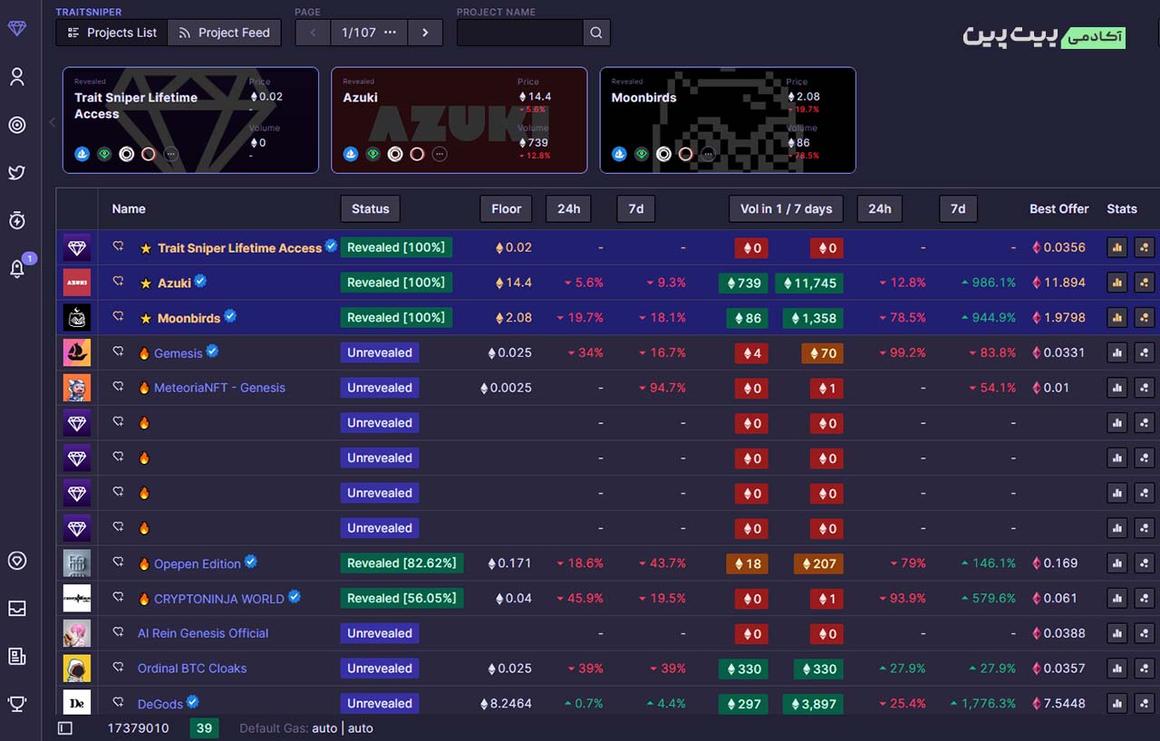Switch to Project Feed tab

[x=225, y=33]
